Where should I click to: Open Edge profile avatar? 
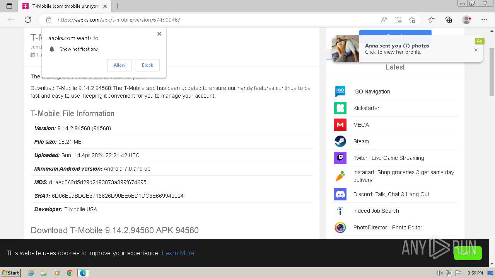click(466, 20)
